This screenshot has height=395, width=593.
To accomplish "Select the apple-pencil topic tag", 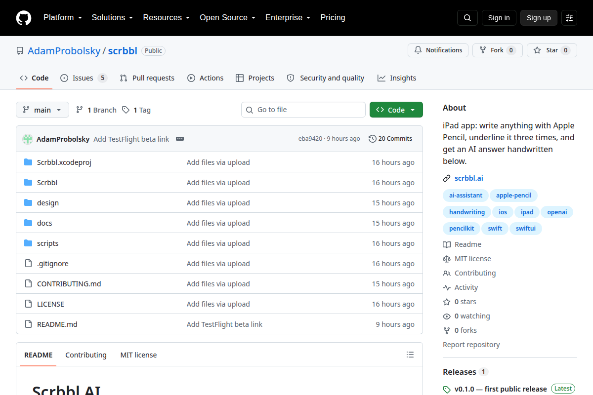I will coord(514,196).
